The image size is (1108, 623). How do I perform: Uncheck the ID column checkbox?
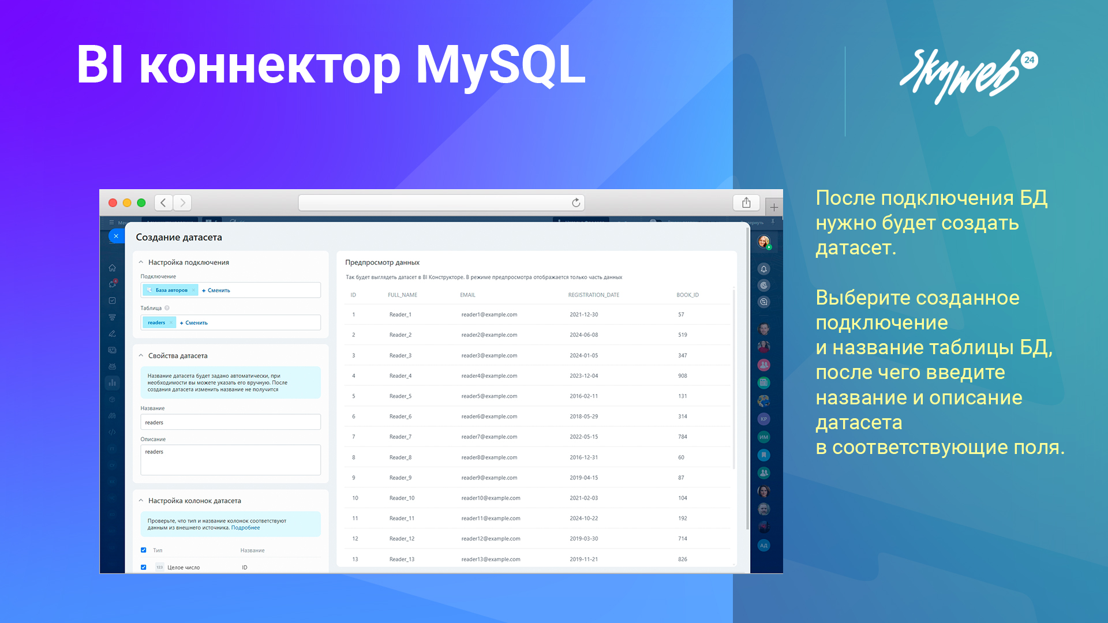[144, 568]
